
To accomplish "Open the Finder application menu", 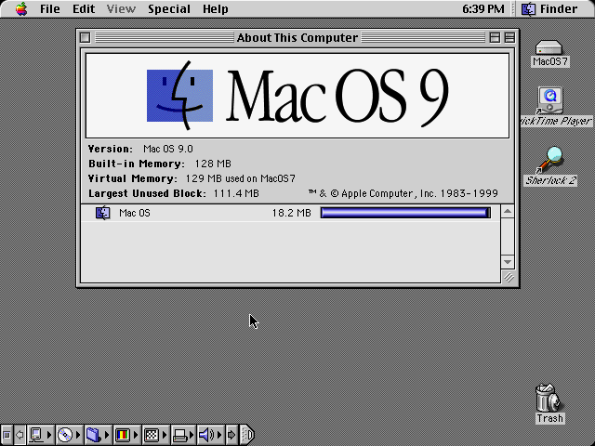I will click(x=549, y=8).
